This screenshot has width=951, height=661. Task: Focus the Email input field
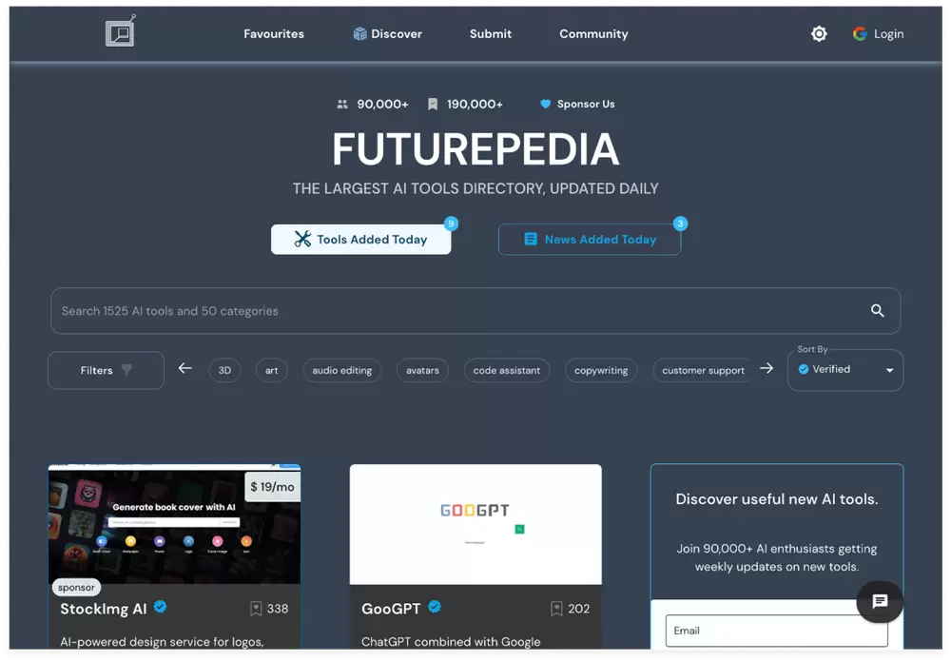pos(776,631)
